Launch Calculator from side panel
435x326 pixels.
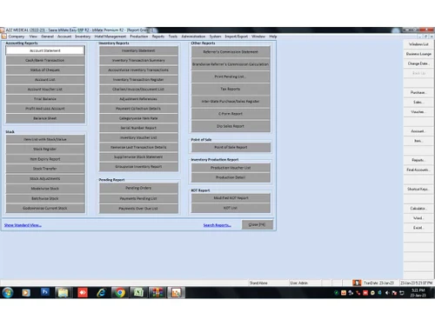pos(418,209)
